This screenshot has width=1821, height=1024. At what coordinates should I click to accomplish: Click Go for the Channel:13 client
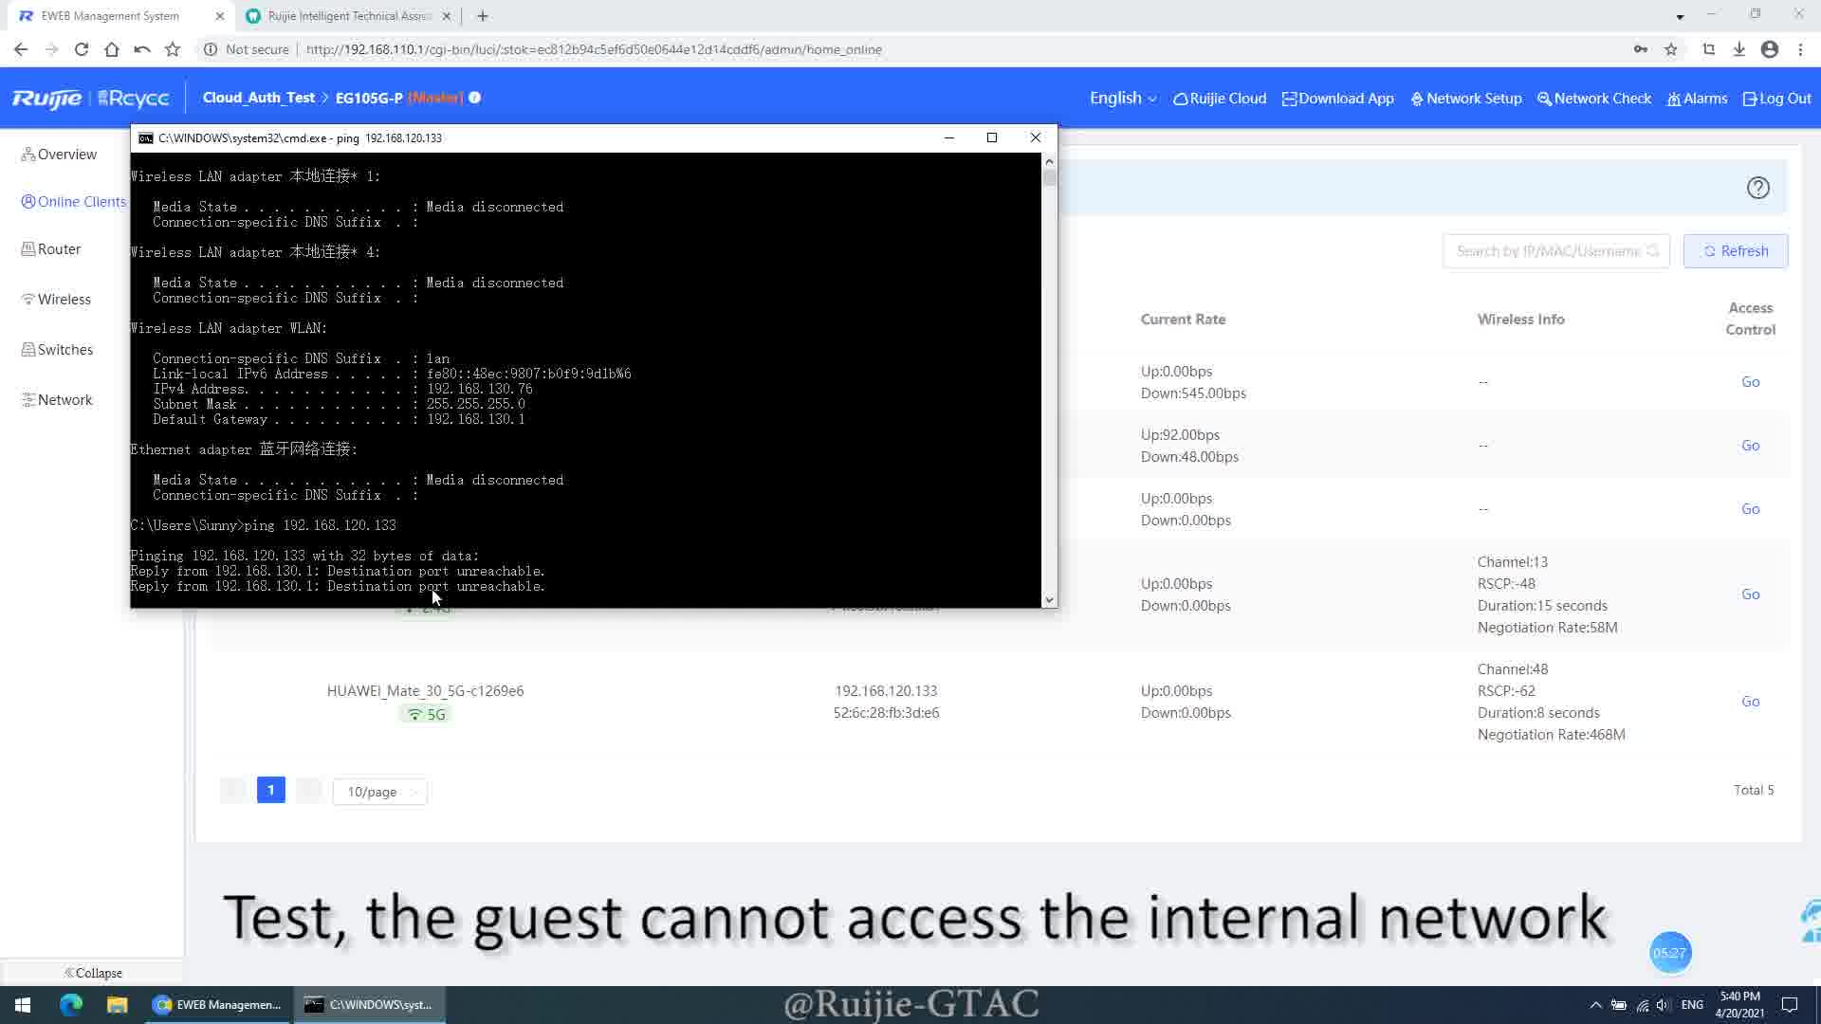pos(1751,594)
